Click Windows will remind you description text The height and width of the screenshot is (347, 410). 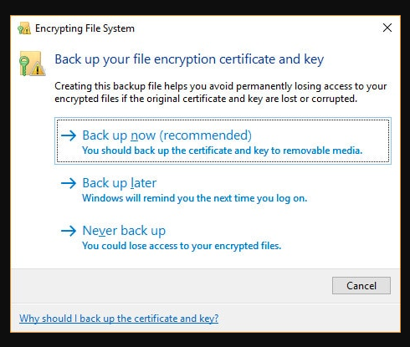point(195,198)
